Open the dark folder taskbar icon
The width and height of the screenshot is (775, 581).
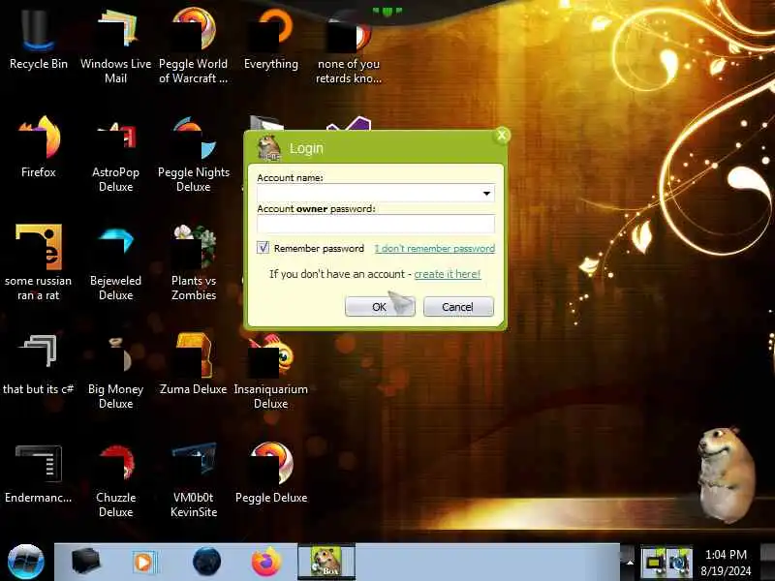click(x=85, y=562)
